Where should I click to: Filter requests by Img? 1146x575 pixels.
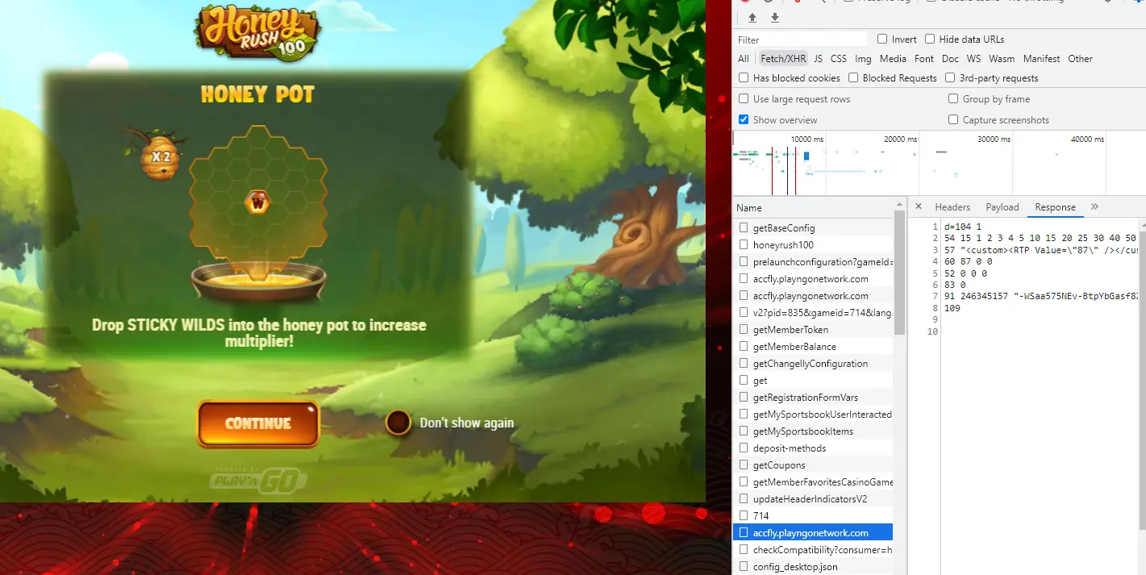tap(863, 59)
